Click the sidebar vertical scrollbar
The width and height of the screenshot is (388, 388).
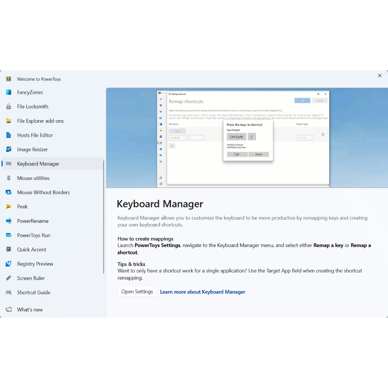[103, 217]
